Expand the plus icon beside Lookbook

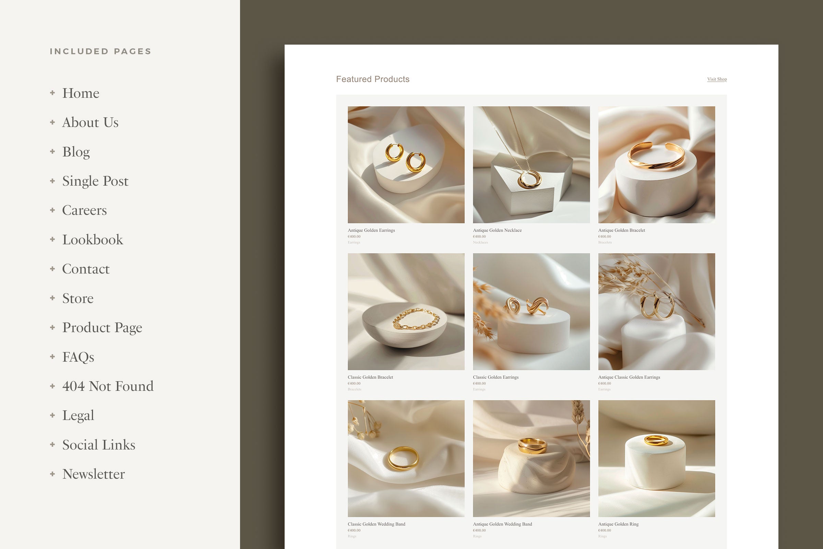click(x=52, y=240)
